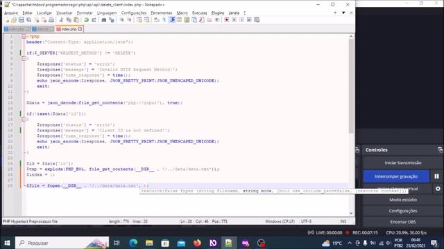Toggle the highlighted indent guide button
The width and height of the screenshot is (444, 249).
point(172,20)
